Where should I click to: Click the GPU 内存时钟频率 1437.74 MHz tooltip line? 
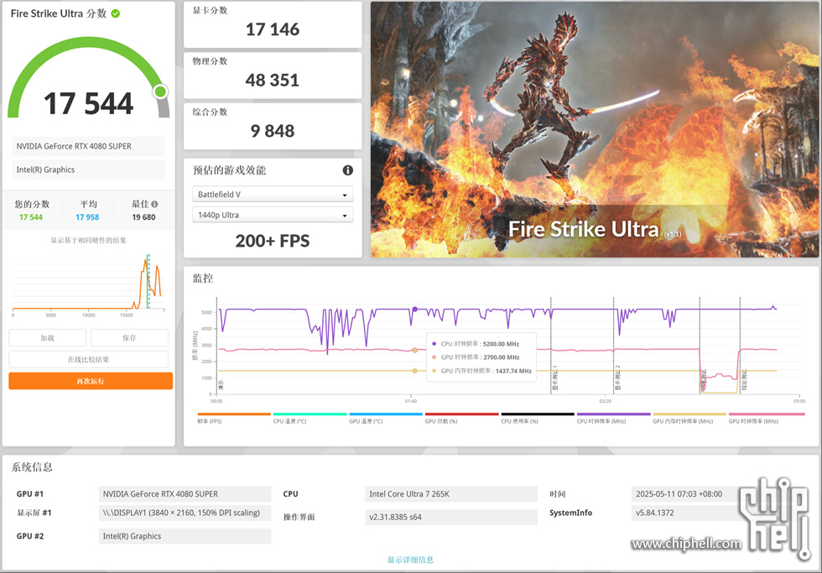(481, 371)
